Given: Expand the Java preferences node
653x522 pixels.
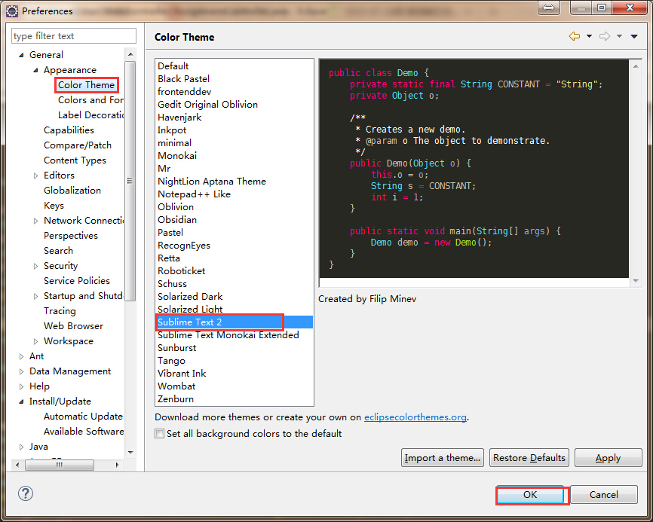Looking at the screenshot, I should (x=21, y=447).
